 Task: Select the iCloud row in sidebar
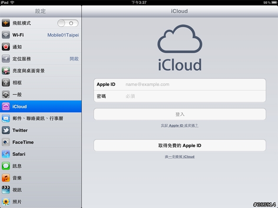tap(40, 106)
